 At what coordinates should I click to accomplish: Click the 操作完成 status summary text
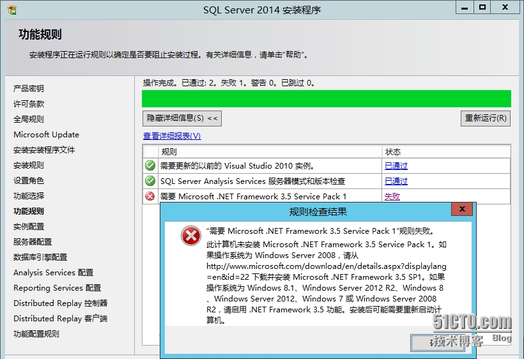pos(229,83)
